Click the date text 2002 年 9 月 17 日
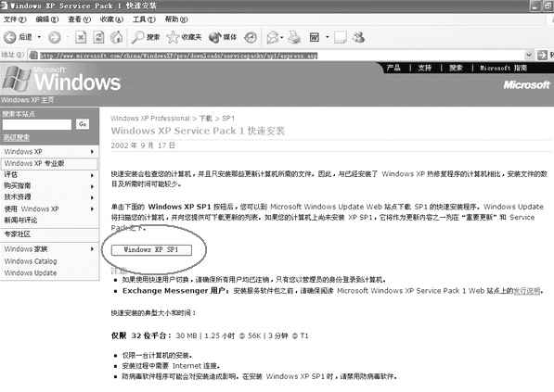This screenshot has width=554, height=392. 143,145
